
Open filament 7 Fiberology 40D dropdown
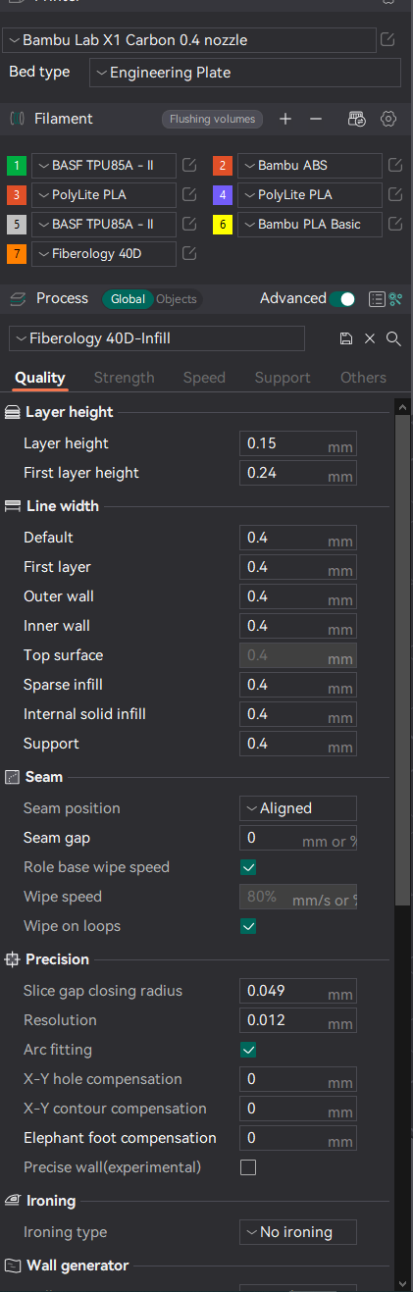105,253
